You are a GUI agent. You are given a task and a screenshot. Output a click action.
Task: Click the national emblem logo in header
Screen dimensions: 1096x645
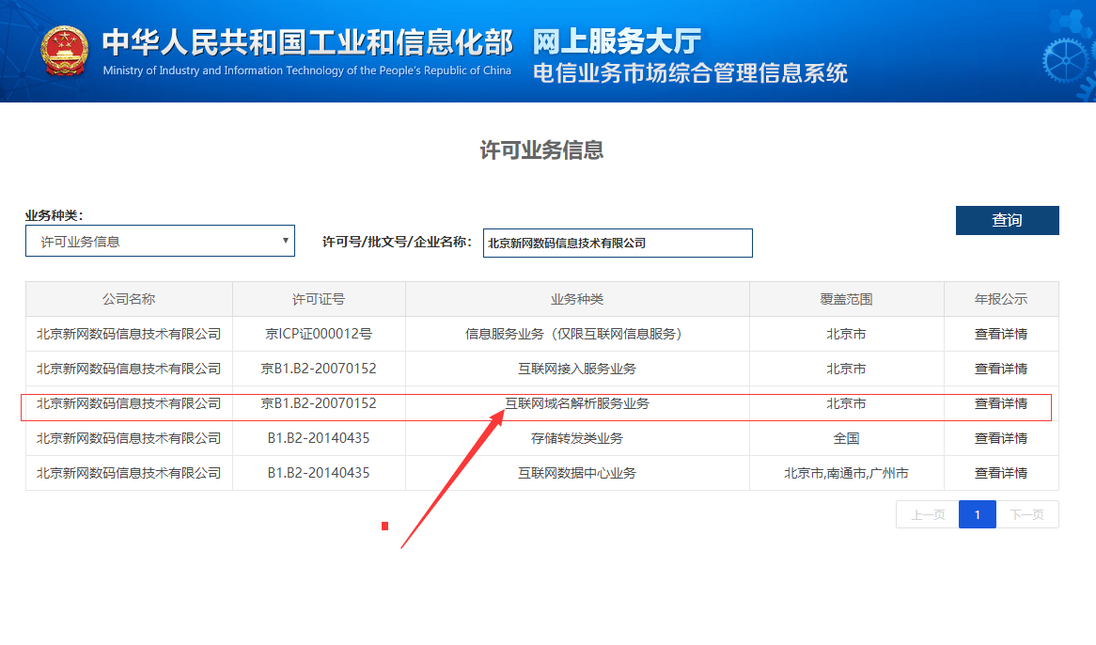(x=64, y=51)
